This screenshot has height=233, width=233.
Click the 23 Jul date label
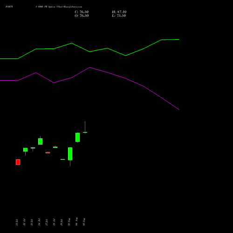32,222
